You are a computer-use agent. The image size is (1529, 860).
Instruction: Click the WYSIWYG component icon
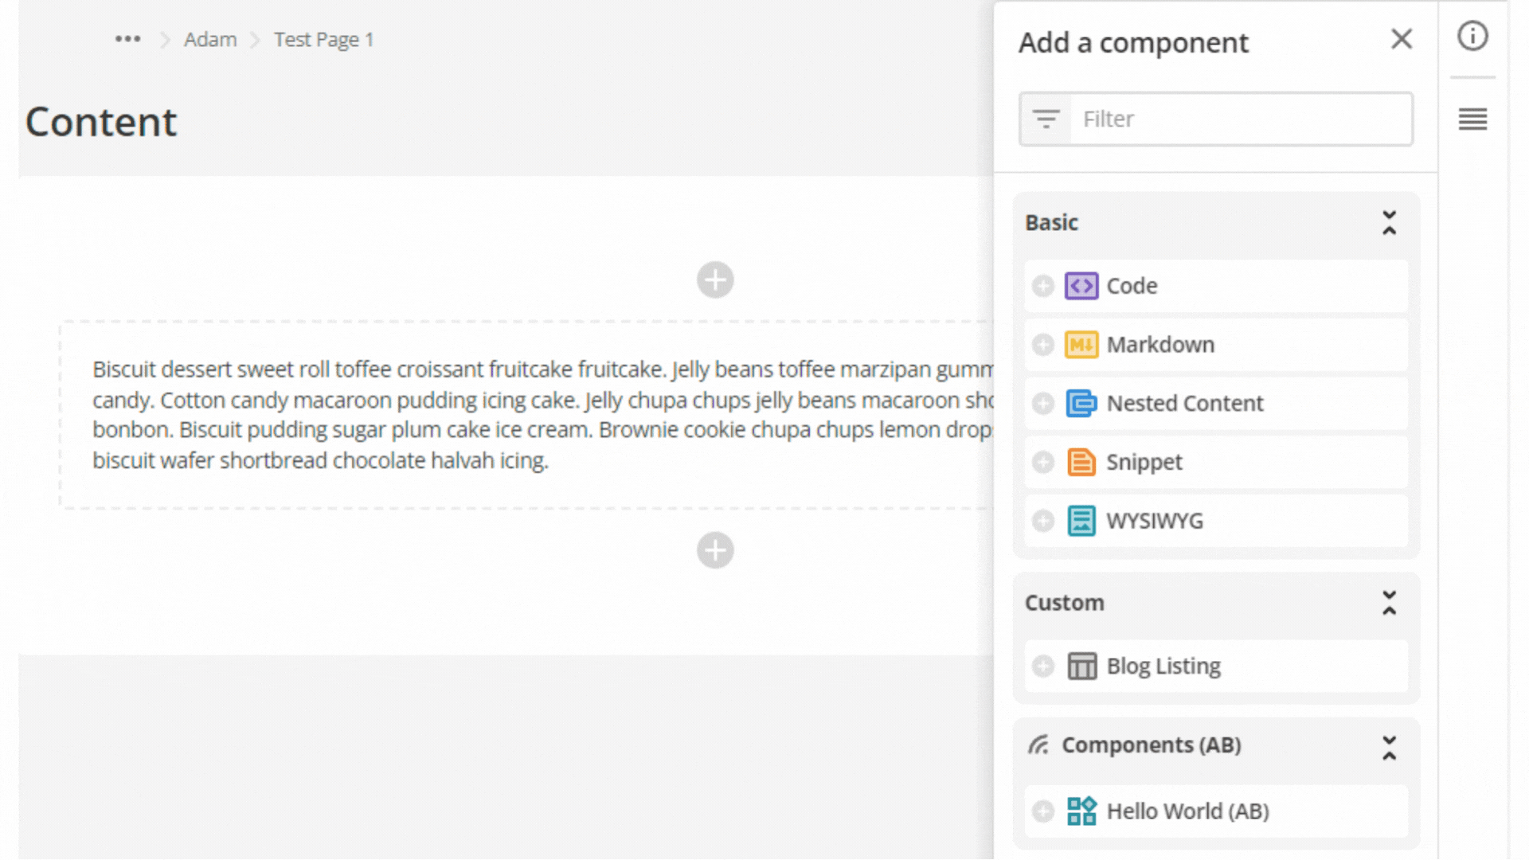coord(1081,521)
